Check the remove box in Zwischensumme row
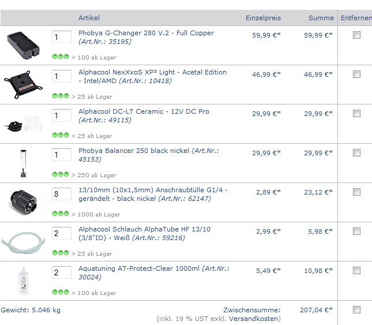 click(x=356, y=309)
